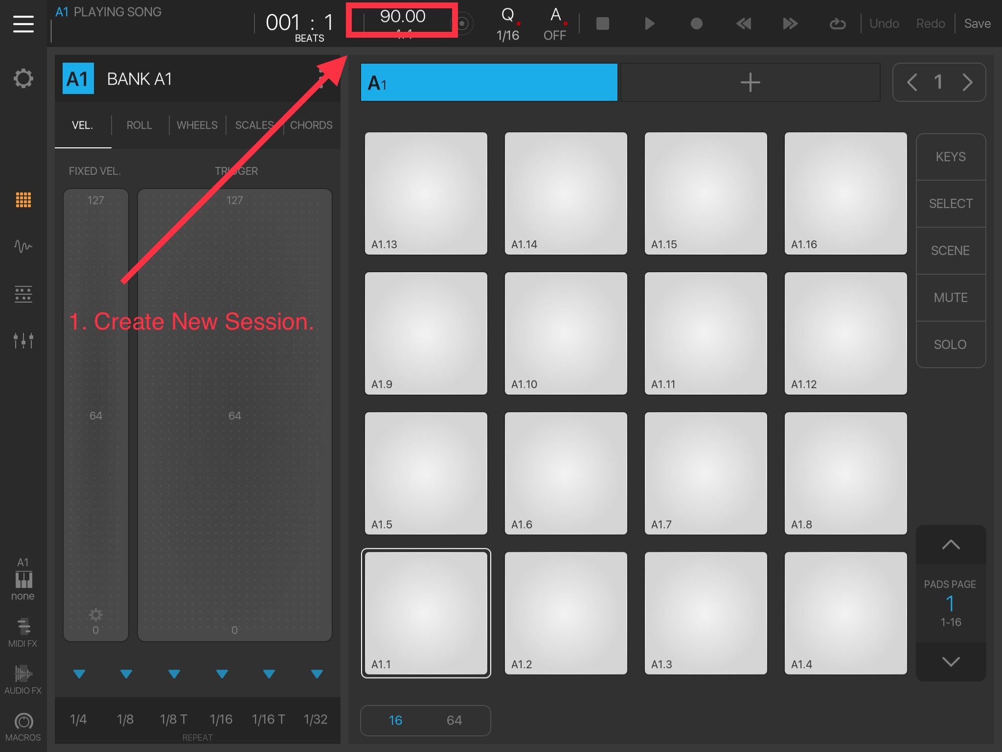1002x752 pixels.
Task: Start playback with the play button
Action: [x=649, y=23]
